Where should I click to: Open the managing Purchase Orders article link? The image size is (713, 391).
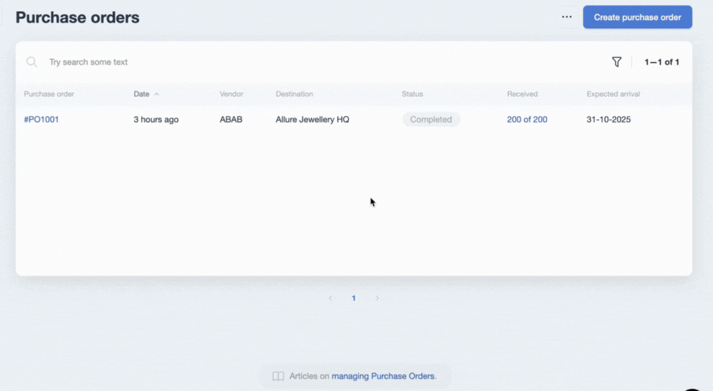point(383,376)
